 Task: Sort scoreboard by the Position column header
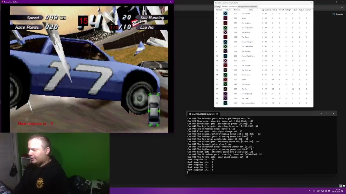coord(219,10)
